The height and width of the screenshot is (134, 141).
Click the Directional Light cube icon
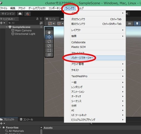pyautogui.click(x=13, y=34)
